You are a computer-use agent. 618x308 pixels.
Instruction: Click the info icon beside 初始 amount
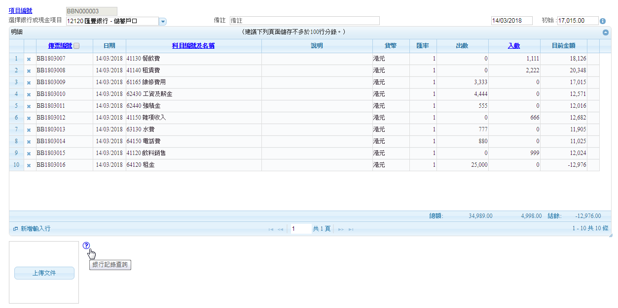point(603,21)
